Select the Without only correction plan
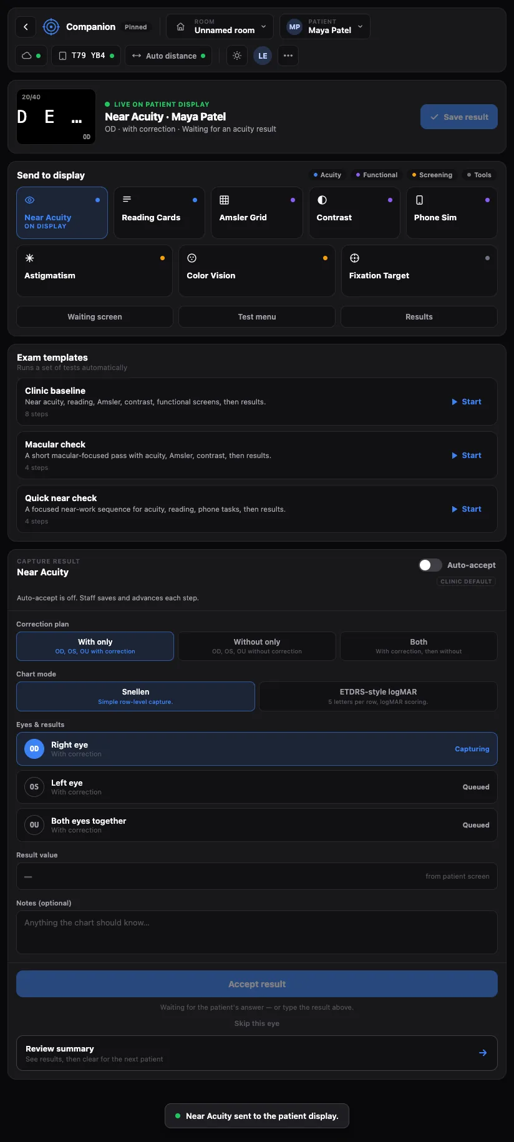514x1142 pixels. [257, 646]
